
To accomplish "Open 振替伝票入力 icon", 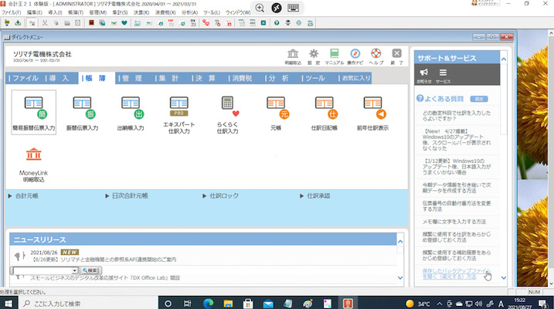I will [x=83, y=112].
